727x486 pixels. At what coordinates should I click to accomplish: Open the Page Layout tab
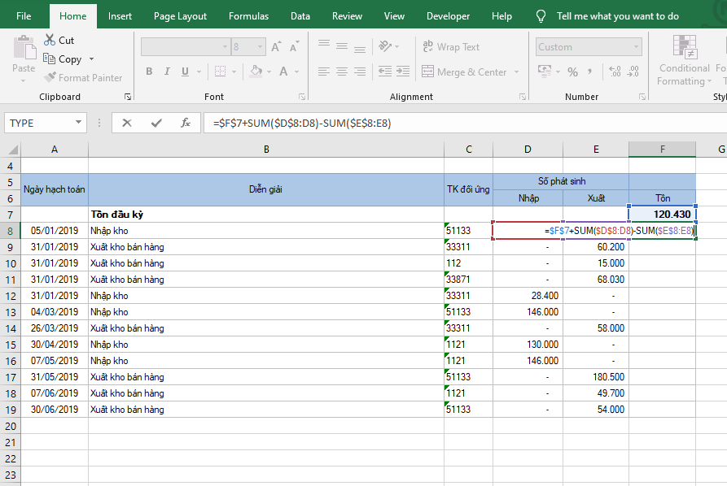pos(180,16)
